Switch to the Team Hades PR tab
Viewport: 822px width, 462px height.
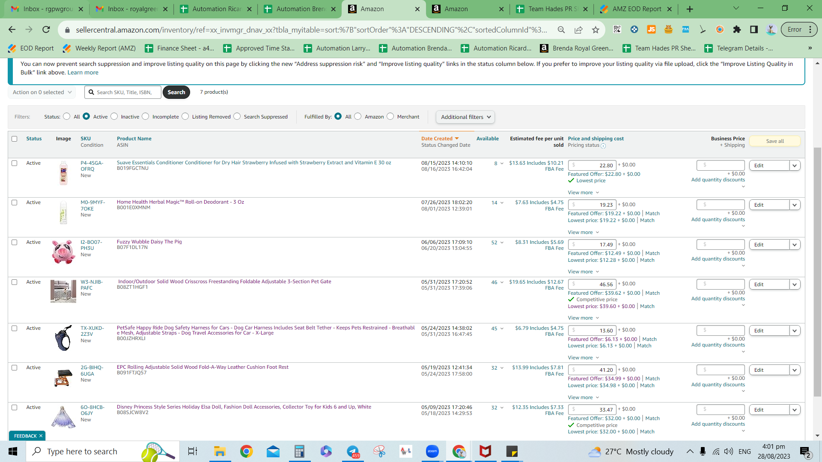coord(552,9)
